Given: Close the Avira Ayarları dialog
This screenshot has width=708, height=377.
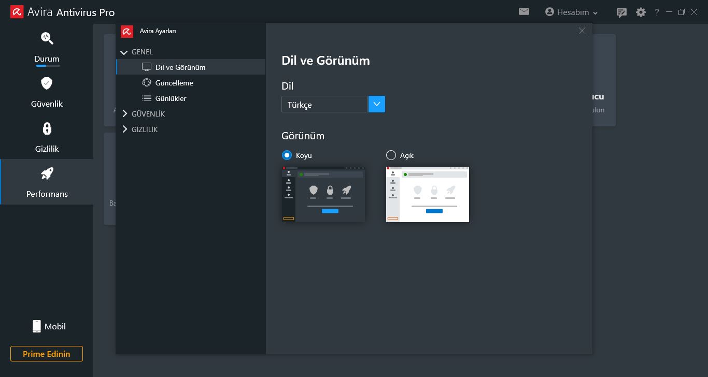Looking at the screenshot, I should (582, 31).
